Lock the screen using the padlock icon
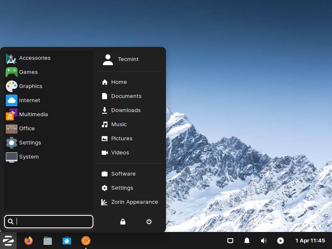This screenshot has height=249, width=332. [x=122, y=222]
